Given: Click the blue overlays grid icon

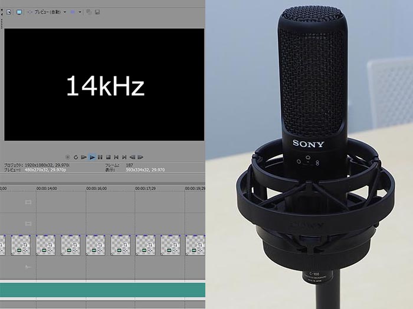Looking at the screenshot, I should pyautogui.click(x=73, y=12).
